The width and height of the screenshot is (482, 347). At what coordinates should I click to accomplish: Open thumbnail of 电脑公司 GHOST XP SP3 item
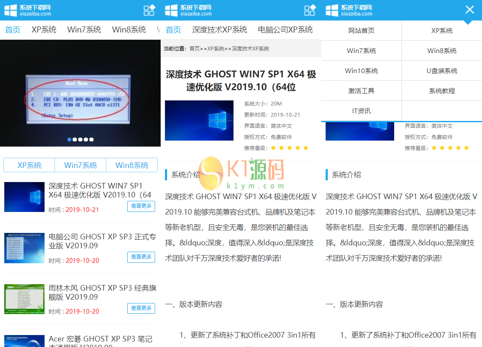pos(24,248)
